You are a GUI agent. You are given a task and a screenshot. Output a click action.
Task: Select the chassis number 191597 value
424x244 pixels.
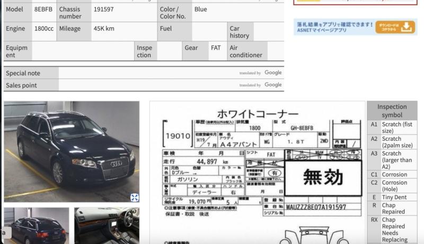pyautogui.click(x=103, y=10)
